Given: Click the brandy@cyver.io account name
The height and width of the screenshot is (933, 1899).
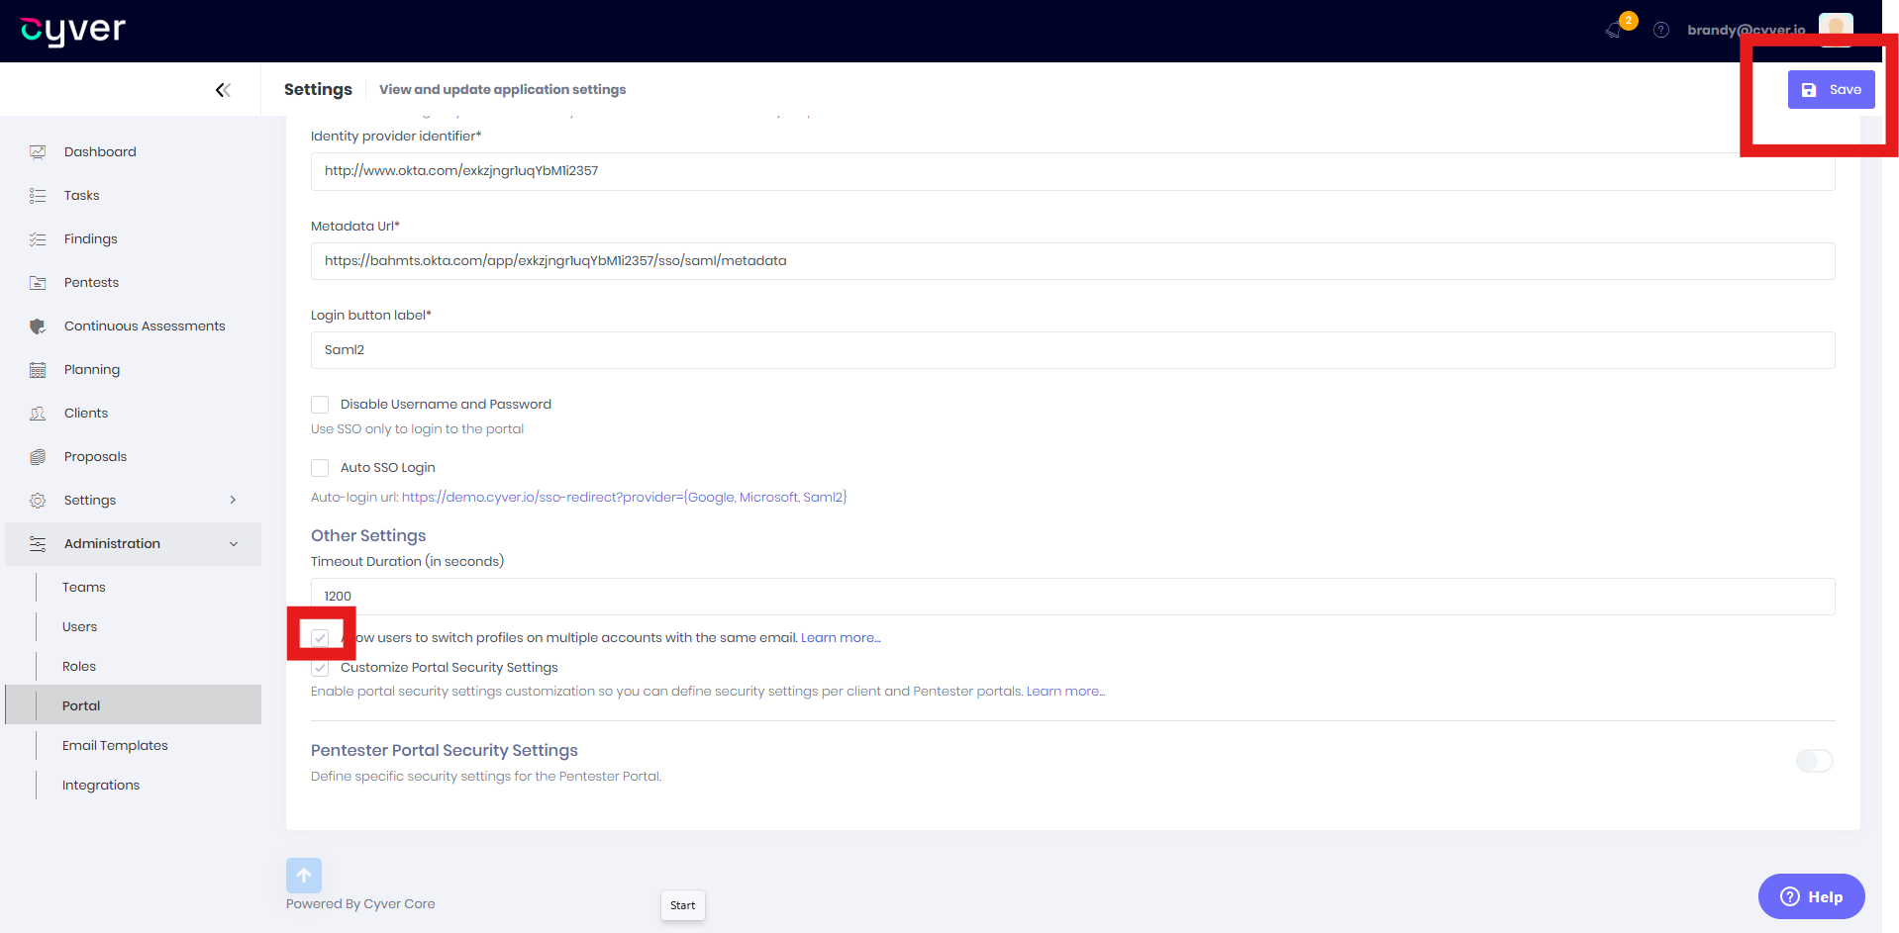Looking at the screenshot, I should tap(1747, 30).
